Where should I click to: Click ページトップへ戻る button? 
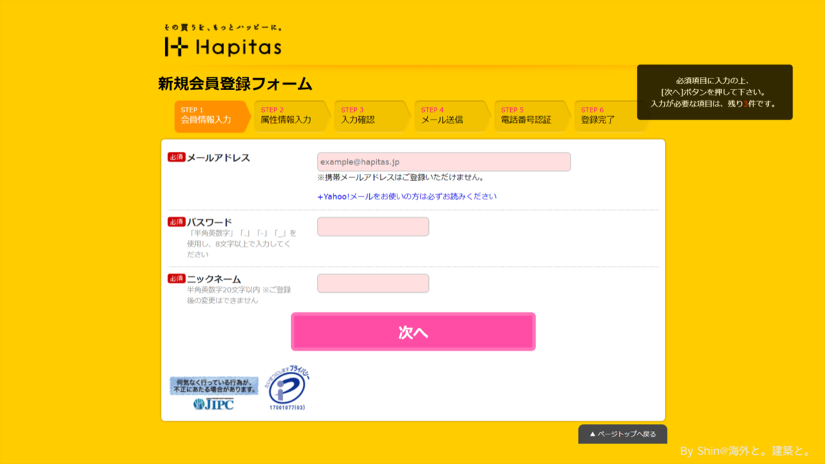(622, 434)
